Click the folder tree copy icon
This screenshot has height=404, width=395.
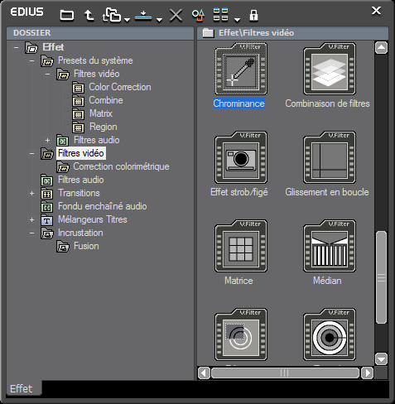tap(112, 15)
